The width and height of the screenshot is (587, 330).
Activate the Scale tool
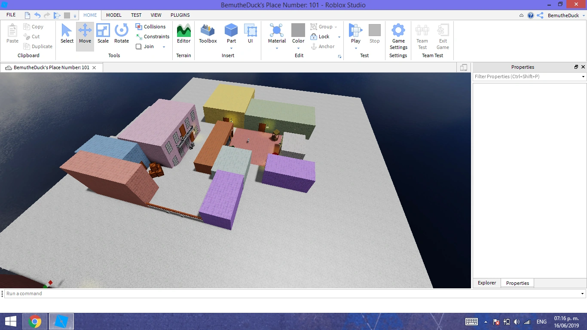[x=103, y=34]
